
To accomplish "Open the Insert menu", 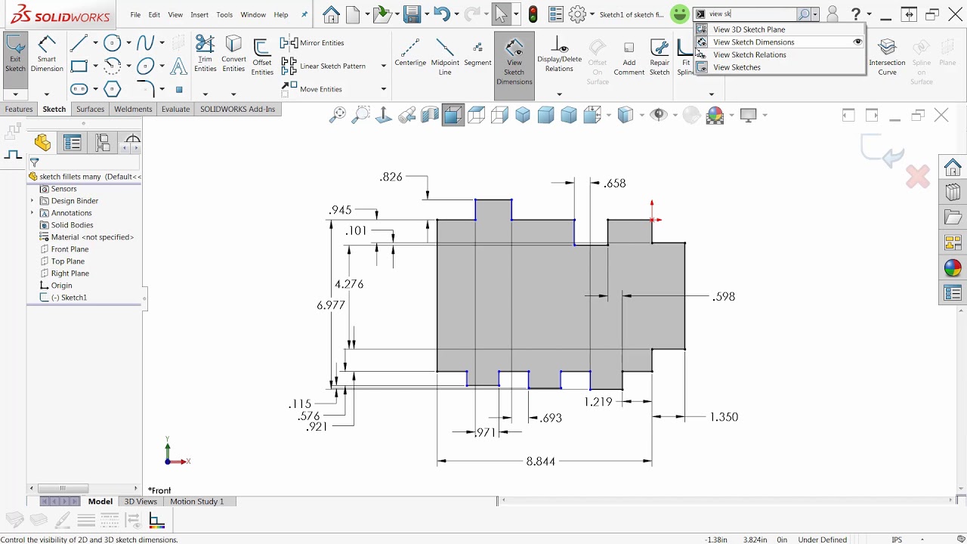I will click(199, 14).
